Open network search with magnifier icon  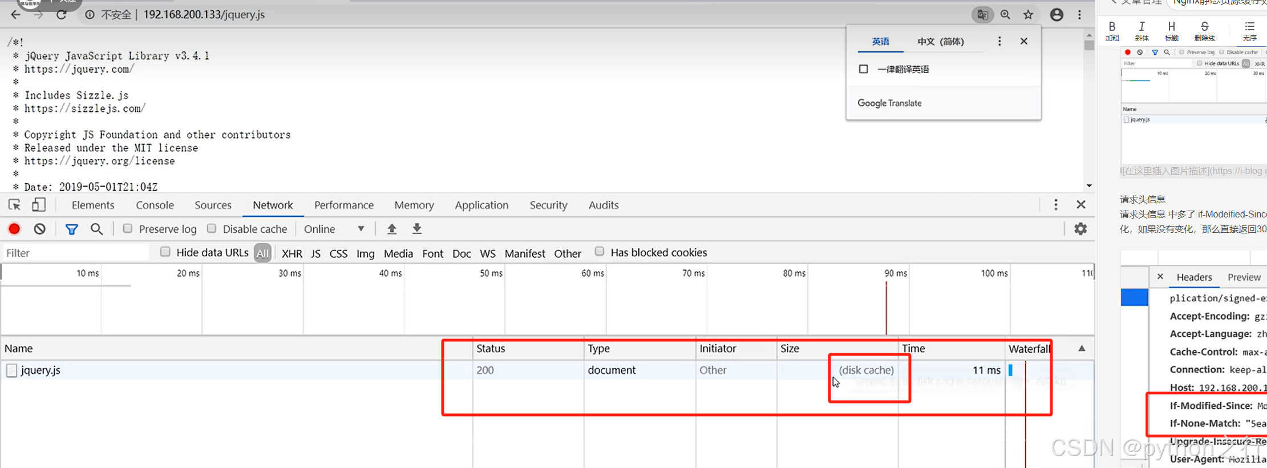97,229
